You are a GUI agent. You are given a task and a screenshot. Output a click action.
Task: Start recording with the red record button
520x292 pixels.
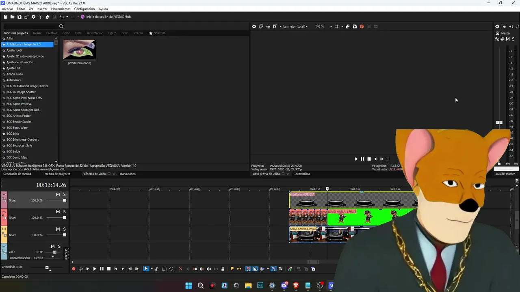tap(74, 269)
